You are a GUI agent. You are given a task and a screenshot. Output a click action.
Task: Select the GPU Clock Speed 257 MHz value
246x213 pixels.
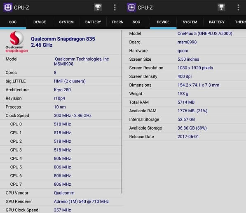pos(63,210)
